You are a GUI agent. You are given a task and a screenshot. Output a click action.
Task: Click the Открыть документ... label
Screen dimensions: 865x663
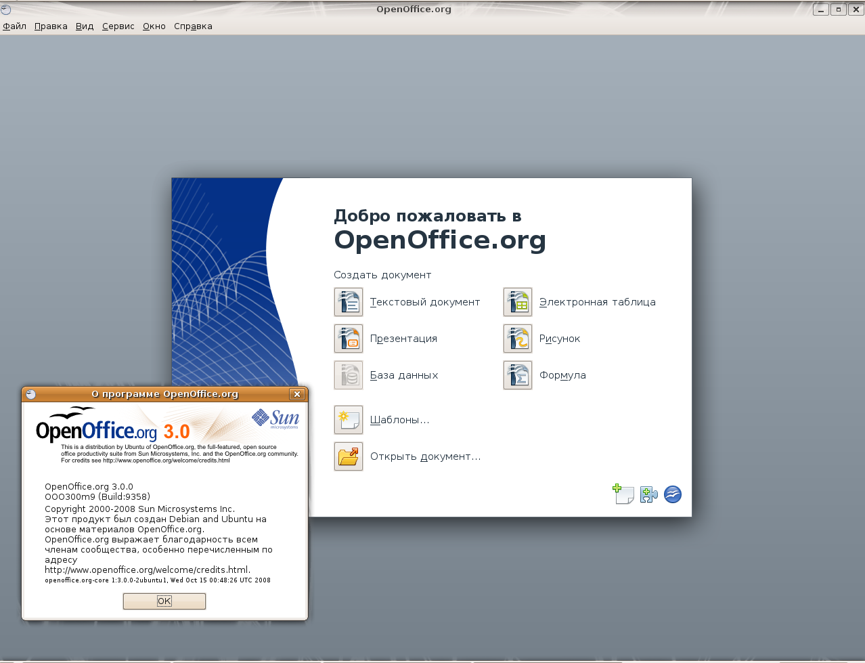tap(425, 456)
